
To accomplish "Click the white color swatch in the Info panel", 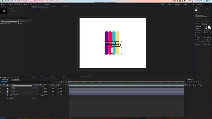I will (196, 10).
